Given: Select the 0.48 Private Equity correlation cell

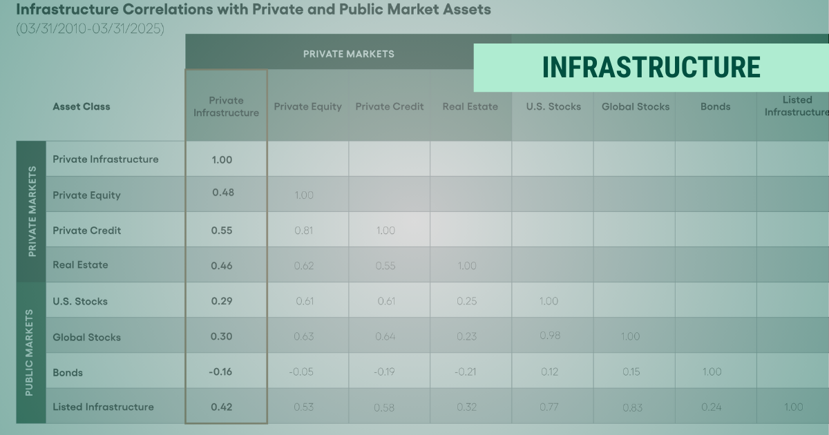Looking at the screenshot, I should (x=223, y=193).
